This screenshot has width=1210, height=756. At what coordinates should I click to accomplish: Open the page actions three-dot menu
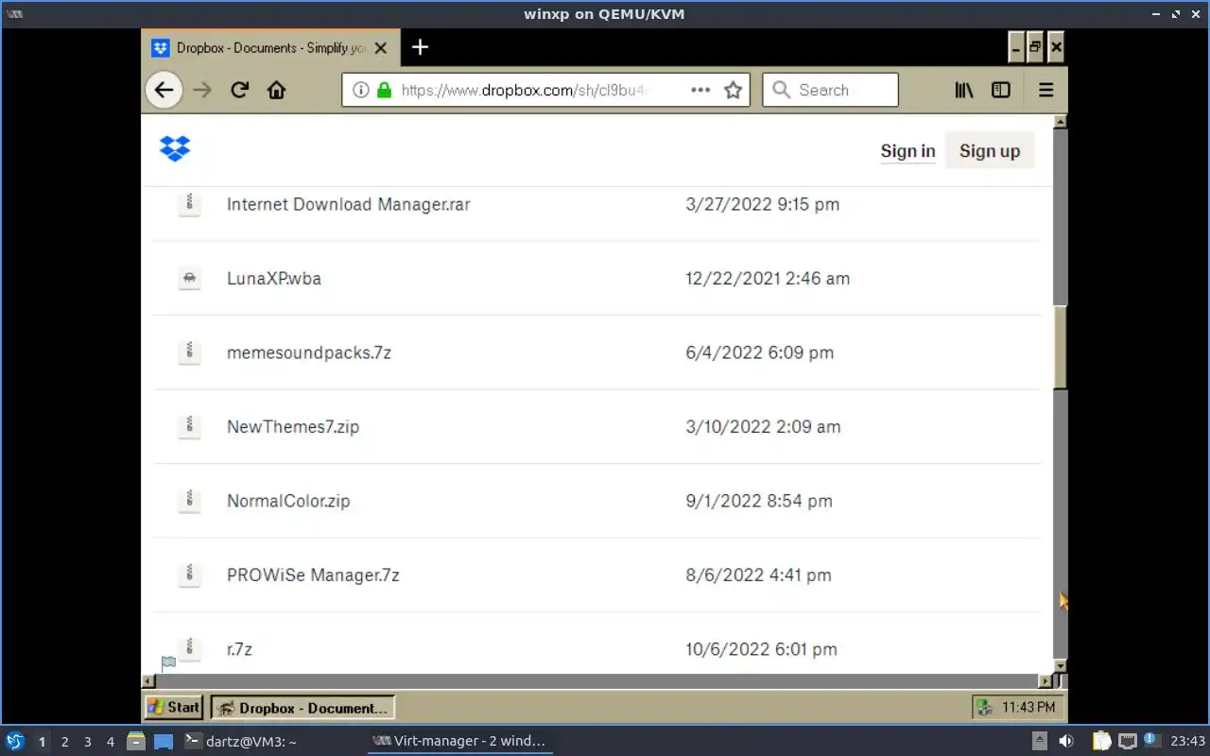coord(700,90)
